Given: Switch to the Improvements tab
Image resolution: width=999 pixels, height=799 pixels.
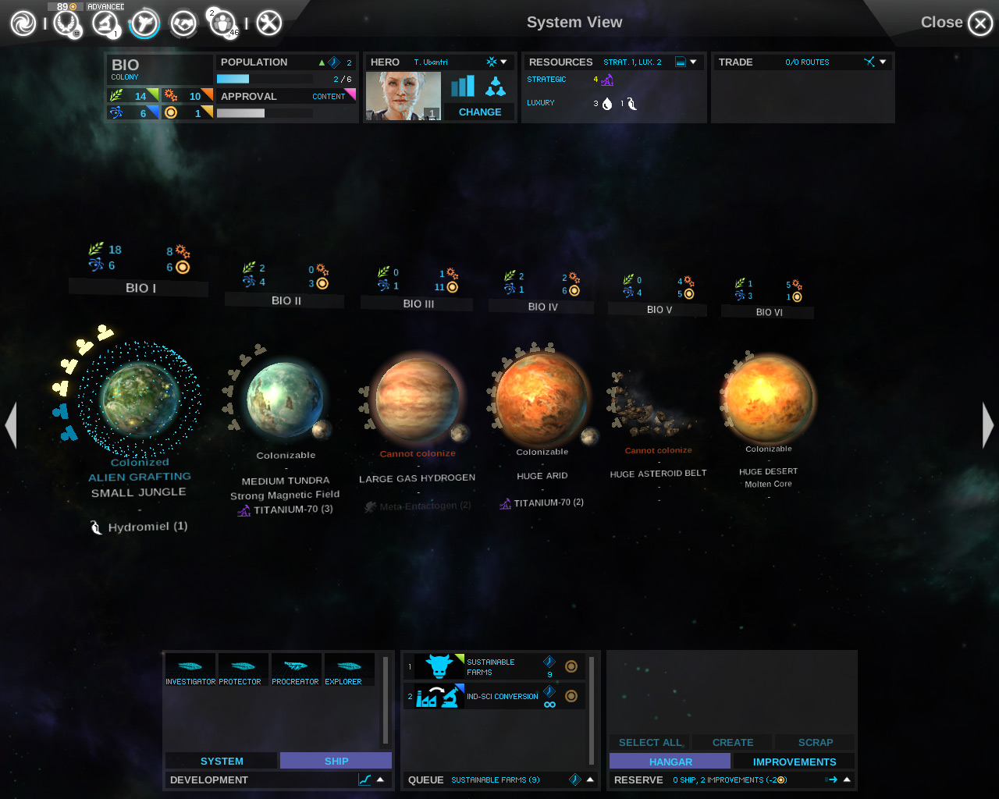Looking at the screenshot, I should [x=794, y=762].
